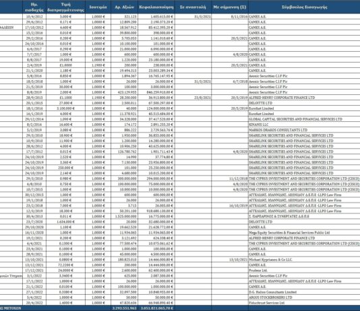Click 'Eurofast Limited' in the 18/1/2016 row

(x=304, y=108)
